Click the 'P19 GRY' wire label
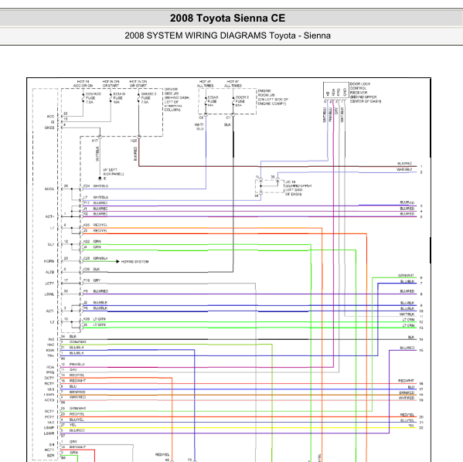This screenshot has width=463, height=462. pos(92,280)
